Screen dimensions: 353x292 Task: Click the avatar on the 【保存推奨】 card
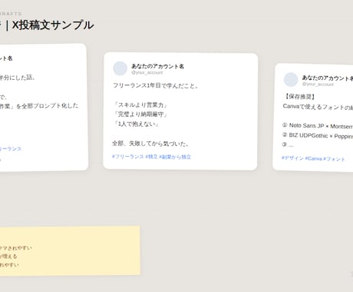coord(291,79)
